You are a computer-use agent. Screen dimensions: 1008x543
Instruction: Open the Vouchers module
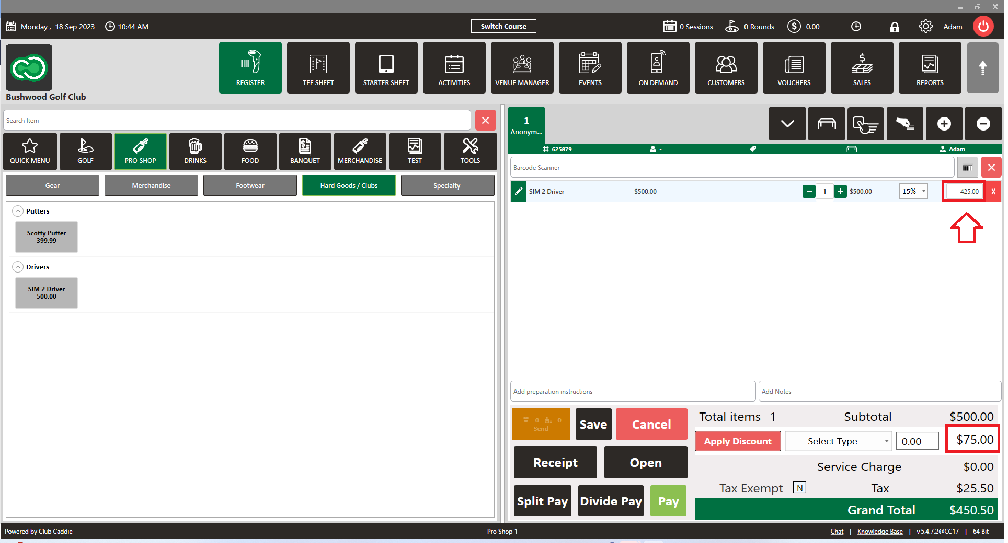tap(794, 68)
